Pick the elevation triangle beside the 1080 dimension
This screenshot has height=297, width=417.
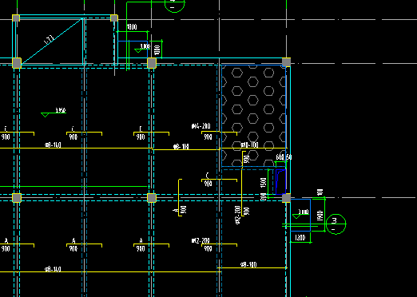138,50
